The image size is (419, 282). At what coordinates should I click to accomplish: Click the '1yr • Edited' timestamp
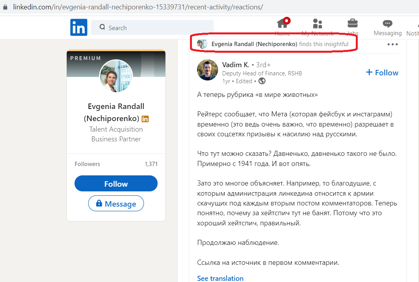[x=237, y=81]
